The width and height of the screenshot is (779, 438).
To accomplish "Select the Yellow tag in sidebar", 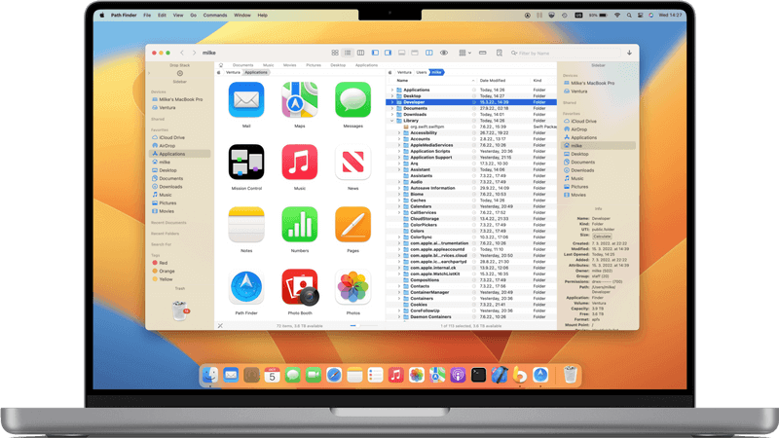I will click(x=163, y=279).
